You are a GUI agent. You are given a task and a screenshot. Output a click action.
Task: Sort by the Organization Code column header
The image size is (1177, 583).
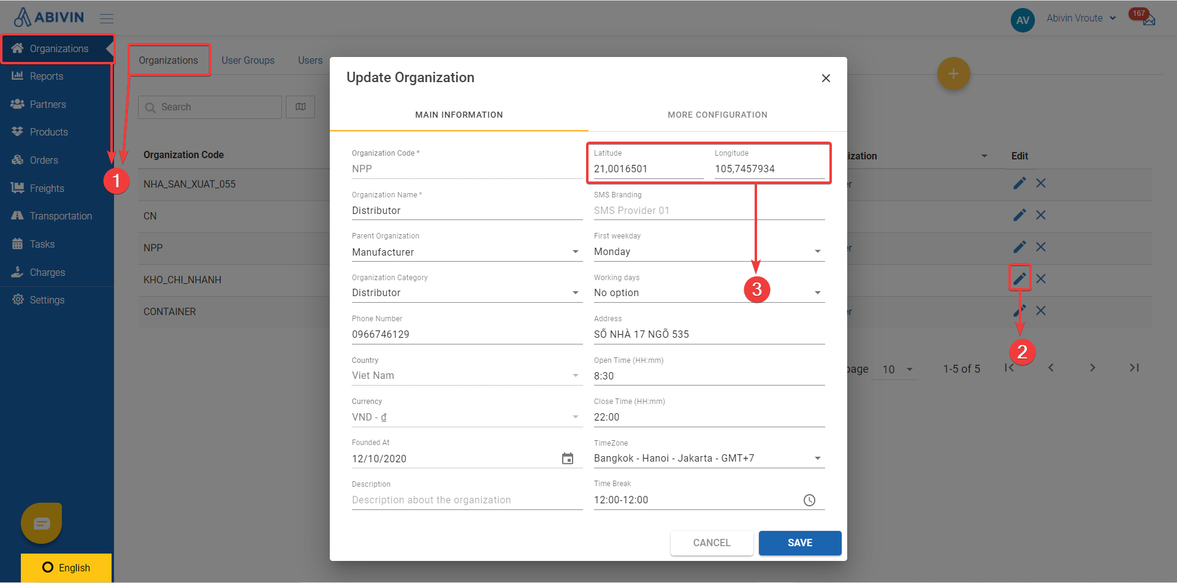tap(183, 155)
